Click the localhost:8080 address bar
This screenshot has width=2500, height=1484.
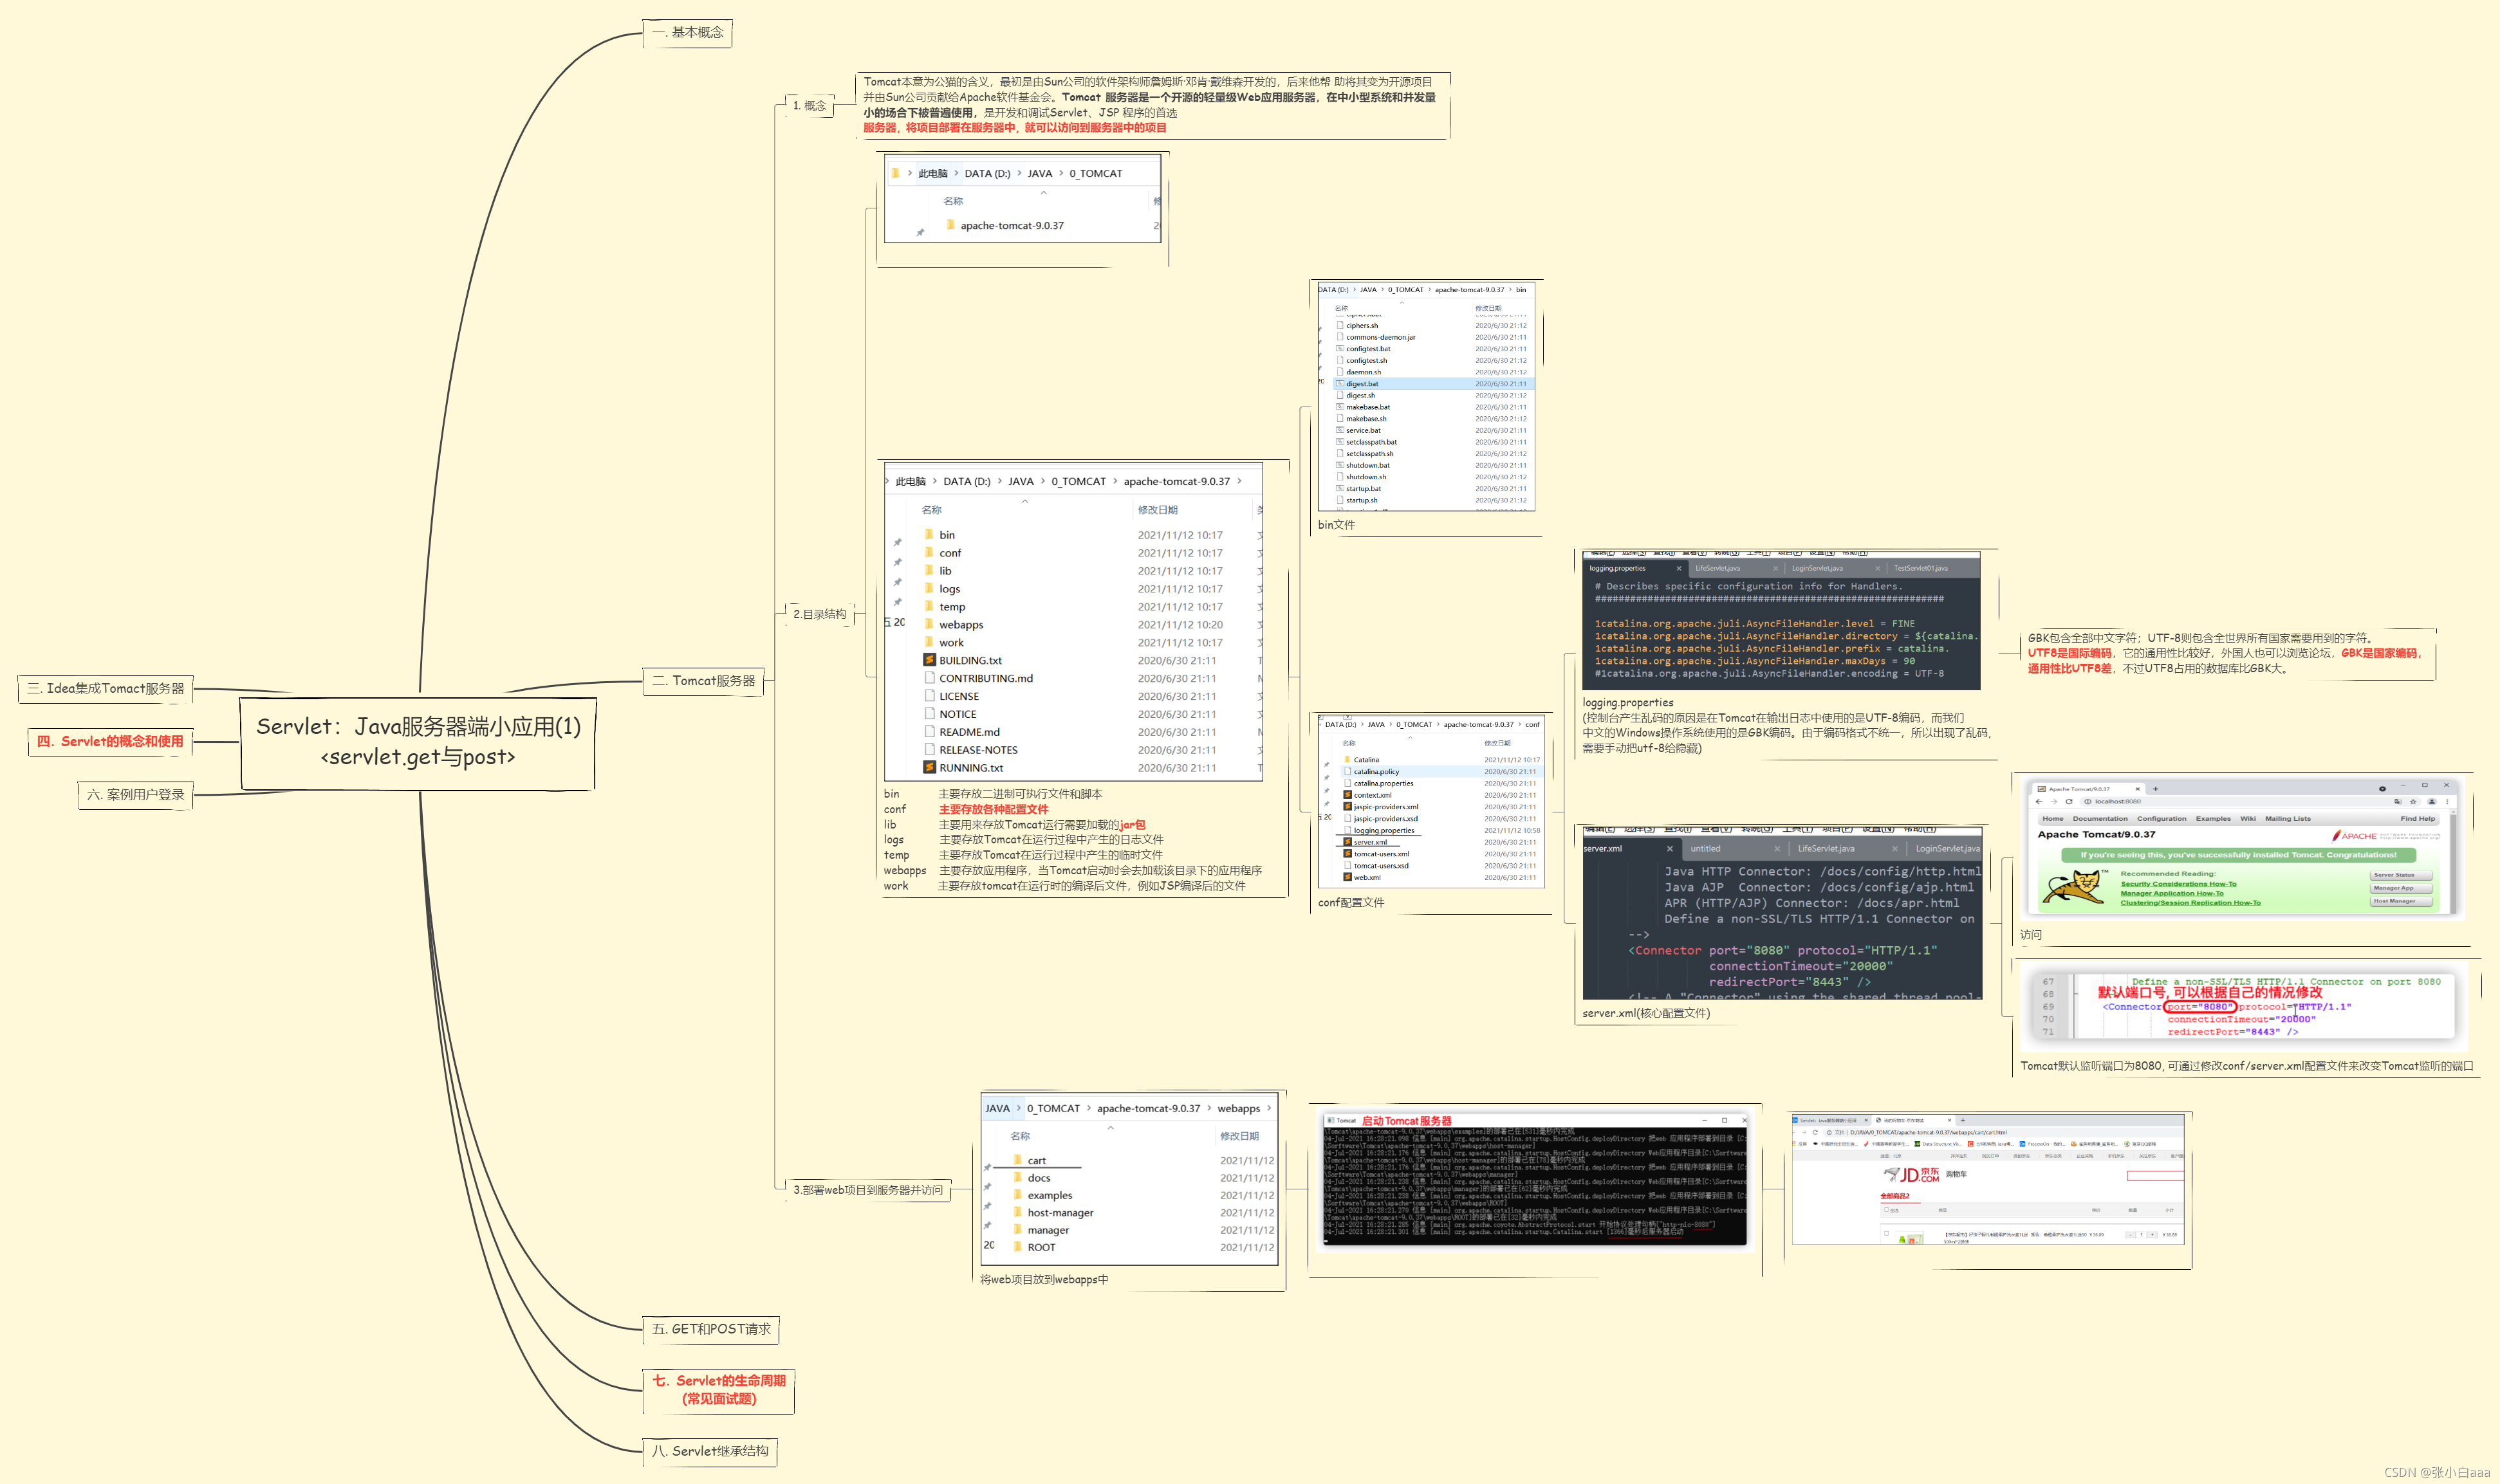pos(2118,802)
